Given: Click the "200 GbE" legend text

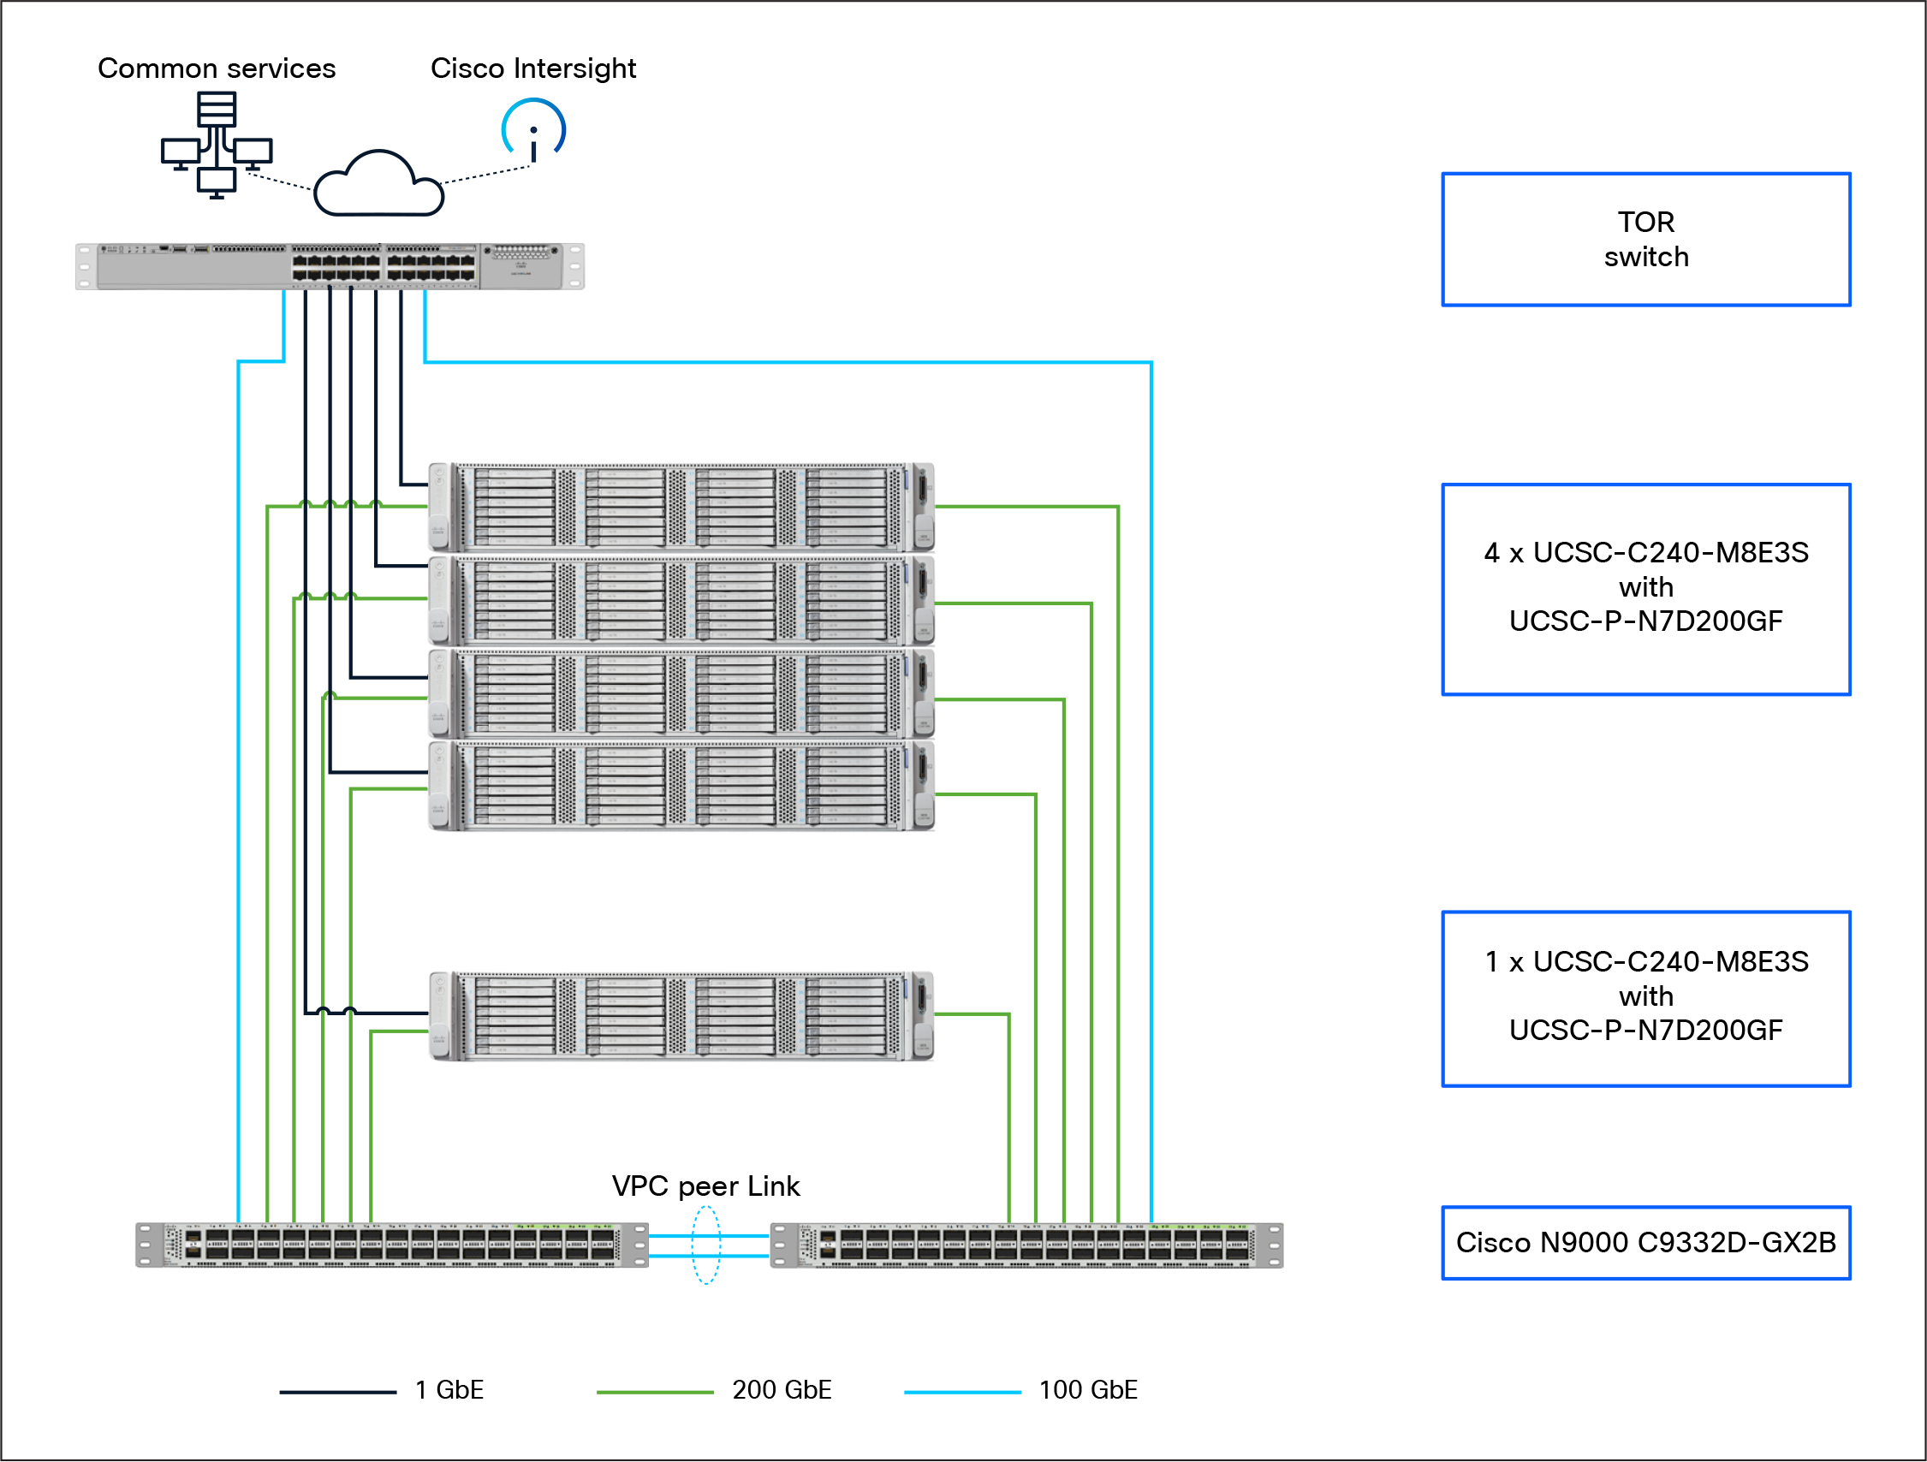Looking at the screenshot, I should pos(782,1390).
